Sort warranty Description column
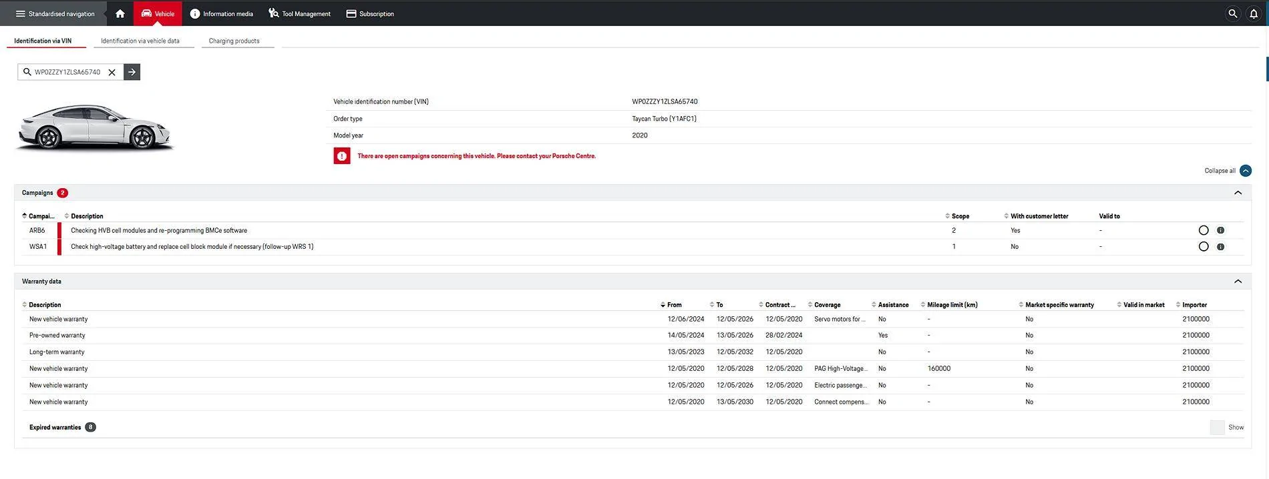Viewport: 1269px width, 479px height. (41, 305)
